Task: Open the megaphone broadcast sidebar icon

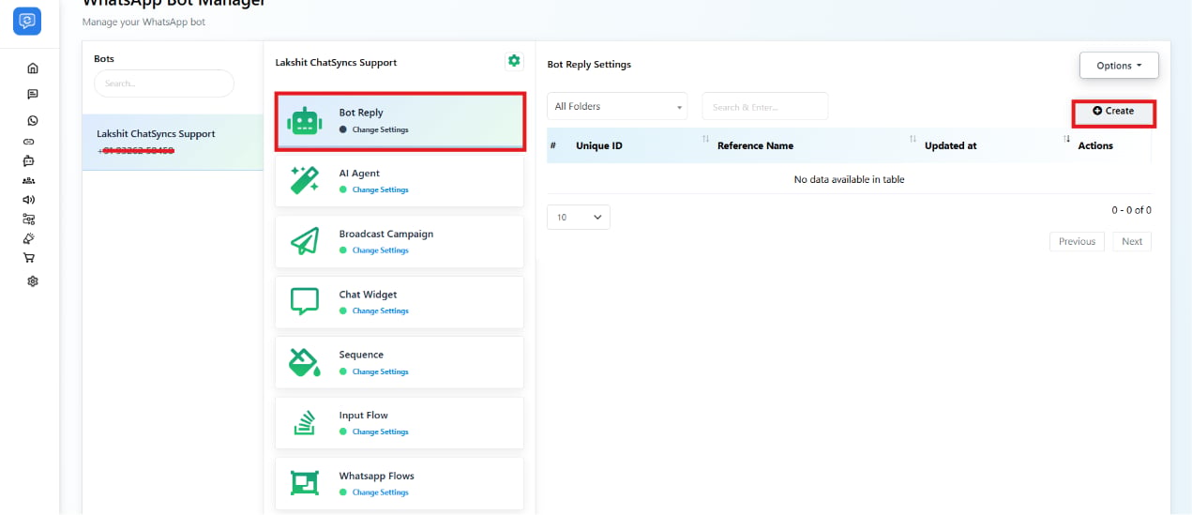Action: pyautogui.click(x=29, y=199)
